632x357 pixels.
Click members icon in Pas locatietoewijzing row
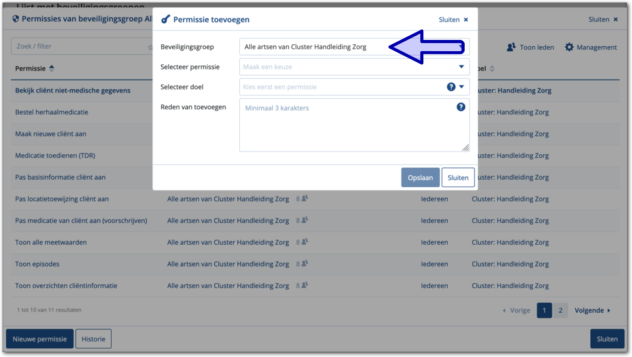(x=305, y=199)
